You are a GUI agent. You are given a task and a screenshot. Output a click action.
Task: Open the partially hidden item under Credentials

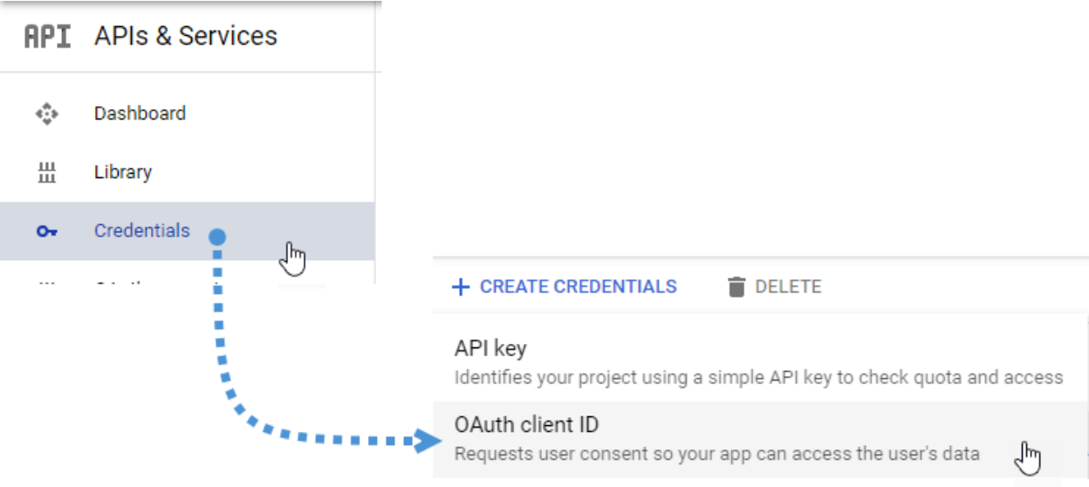click(122, 281)
